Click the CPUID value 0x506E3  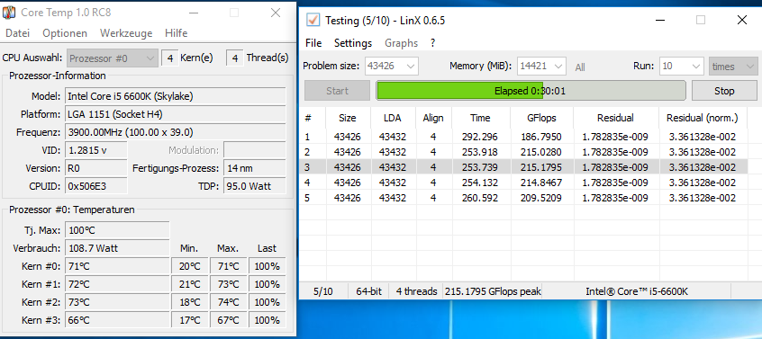(96, 186)
